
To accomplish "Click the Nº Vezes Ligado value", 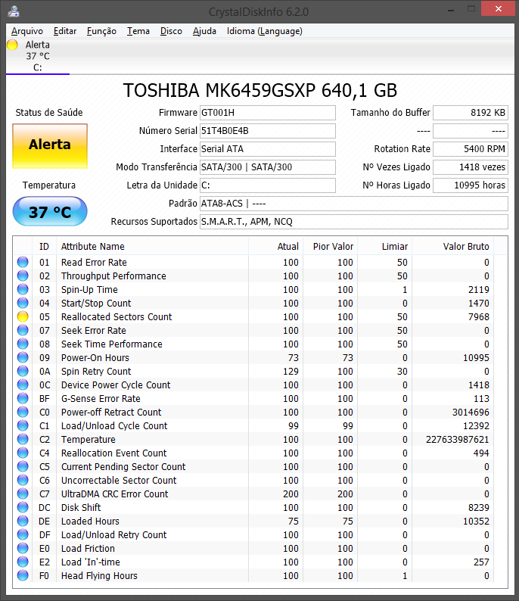I will coord(471,167).
